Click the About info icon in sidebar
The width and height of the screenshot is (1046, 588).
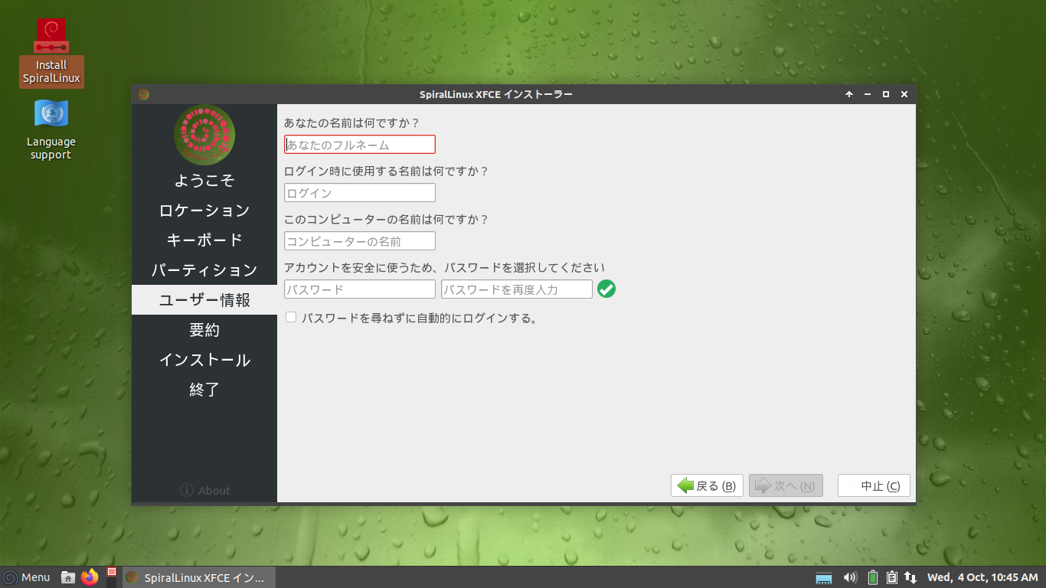186,490
